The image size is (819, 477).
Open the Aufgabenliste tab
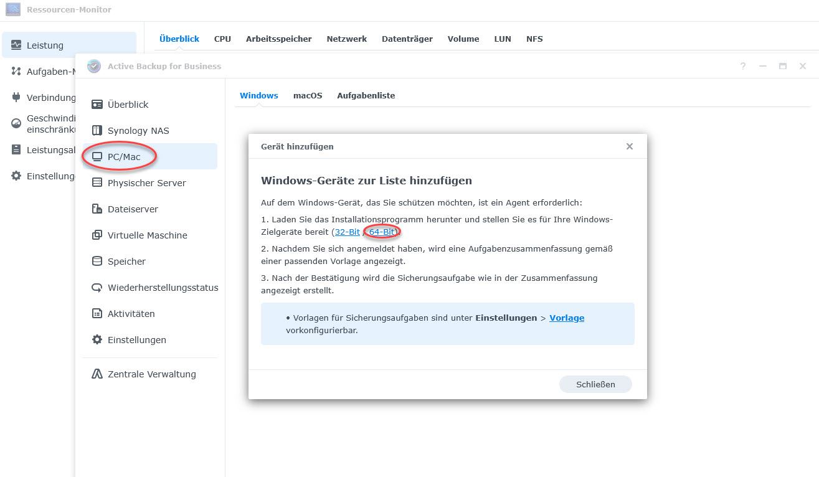(x=366, y=95)
